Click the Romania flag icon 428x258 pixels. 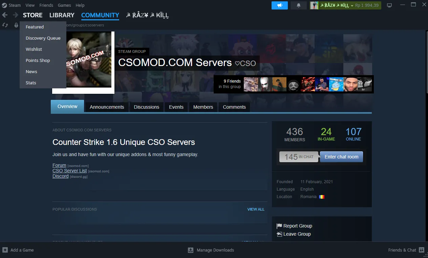[322, 197]
